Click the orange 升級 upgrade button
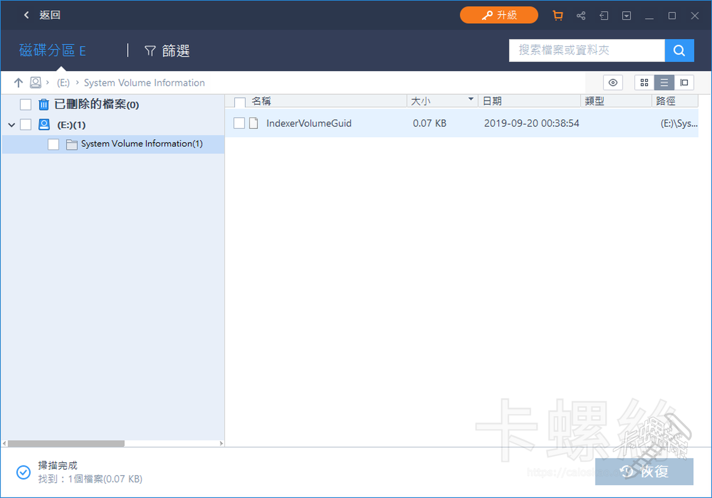This screenshot has height=498, width=712. pos(498,15)
